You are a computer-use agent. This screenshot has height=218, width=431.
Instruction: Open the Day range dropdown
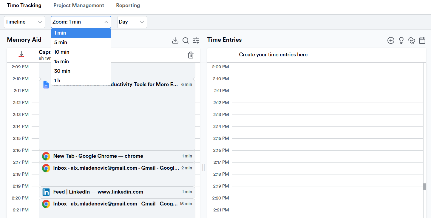(132, 22)
